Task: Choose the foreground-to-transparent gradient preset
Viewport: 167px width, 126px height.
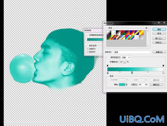Action: tap(114, 33)
